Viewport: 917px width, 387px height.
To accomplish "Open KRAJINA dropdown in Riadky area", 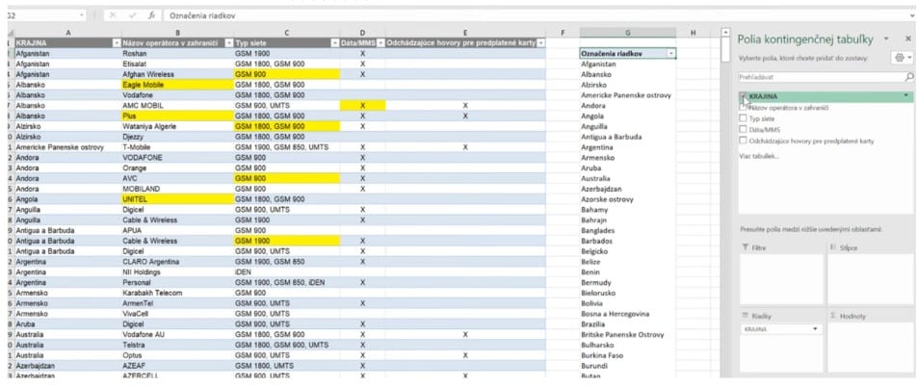I will (815, 329).
